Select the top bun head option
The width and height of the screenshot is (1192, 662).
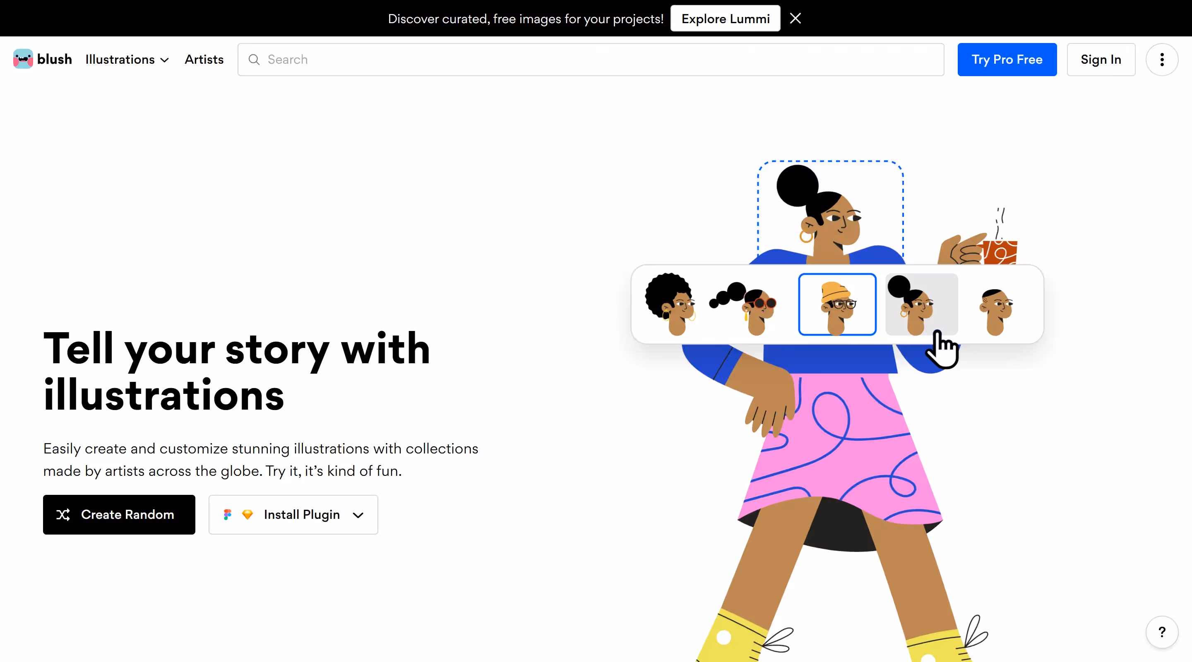pyautogui.click(x=921, y=305)
